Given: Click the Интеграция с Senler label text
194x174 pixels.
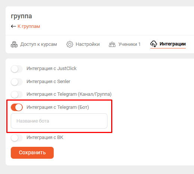Looking at the screenshot, I should pyautogui.click(x=48, y=82).
